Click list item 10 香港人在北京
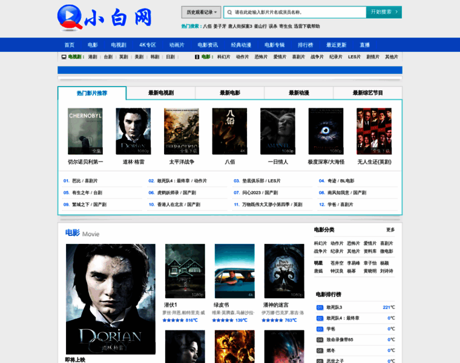 coord(179,204)
